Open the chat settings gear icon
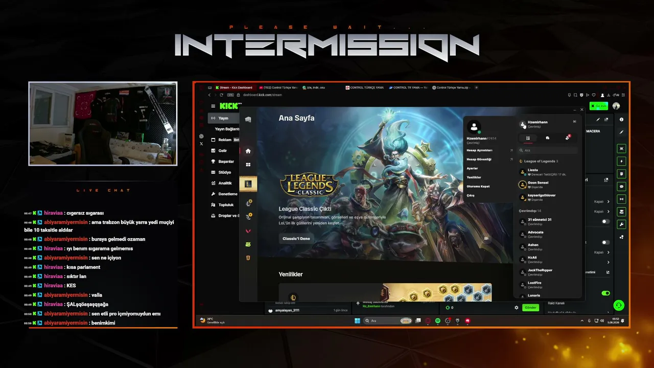 [x=517, y=308]
